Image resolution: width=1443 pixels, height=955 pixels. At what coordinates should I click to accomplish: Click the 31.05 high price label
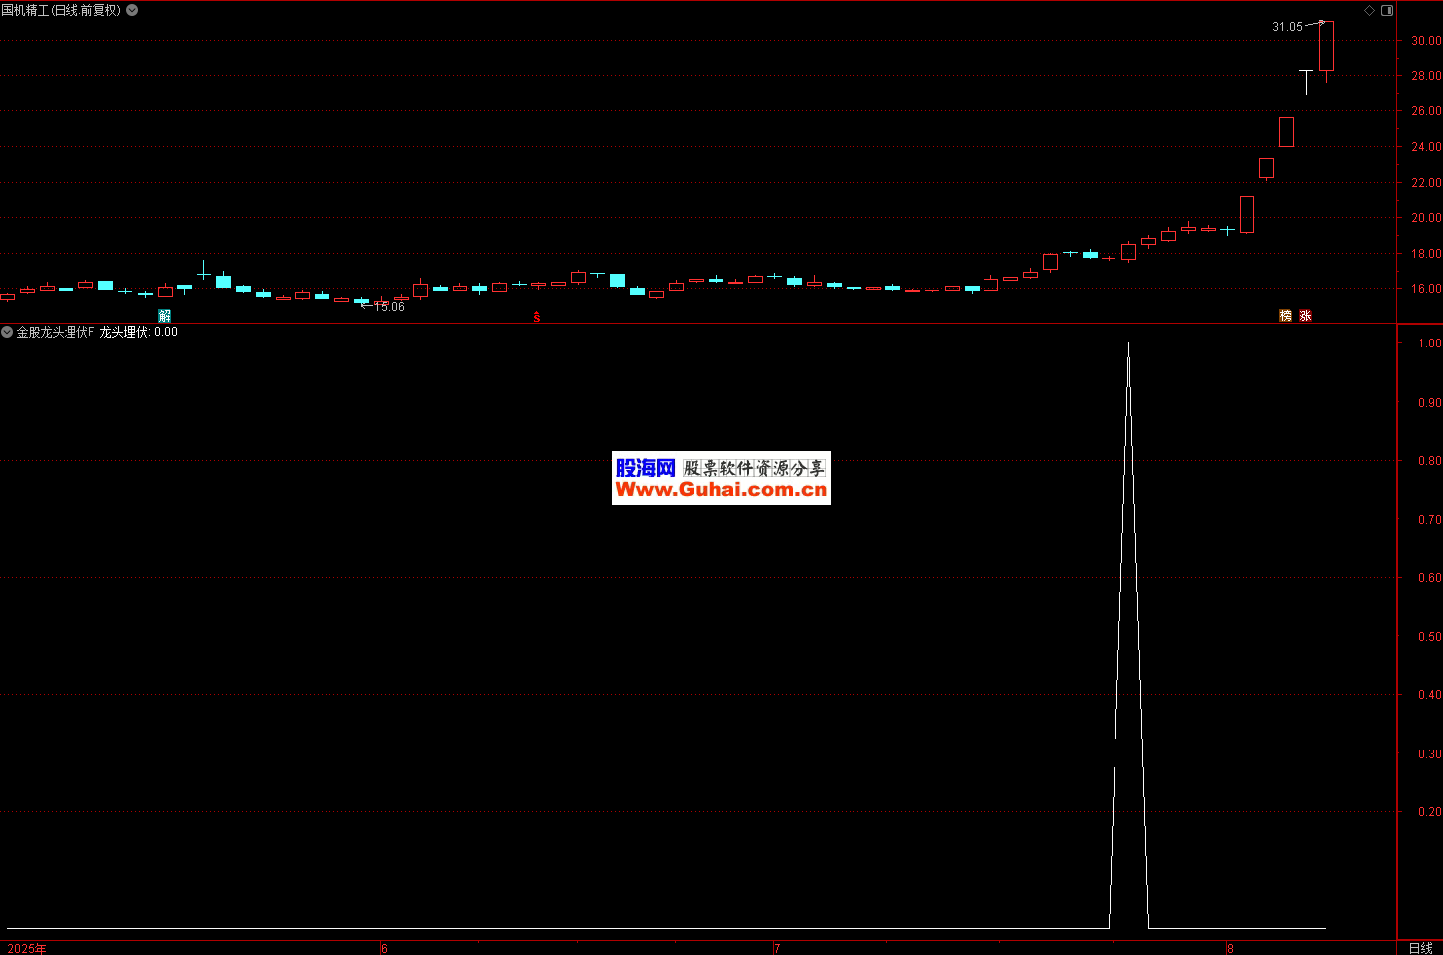pos(1287,27)
